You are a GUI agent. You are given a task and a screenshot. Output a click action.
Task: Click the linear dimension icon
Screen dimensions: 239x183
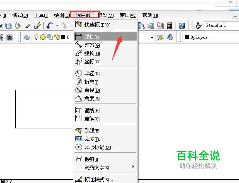(x=79, y=36)
